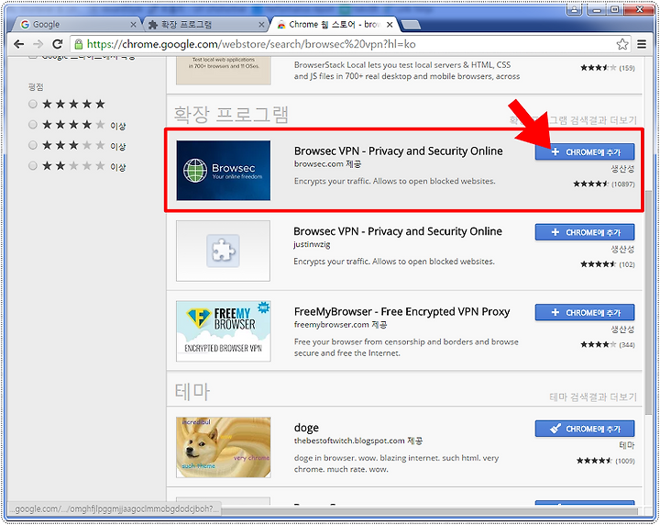Open a new tab
660x525 pixels.
tap(410, 26)
